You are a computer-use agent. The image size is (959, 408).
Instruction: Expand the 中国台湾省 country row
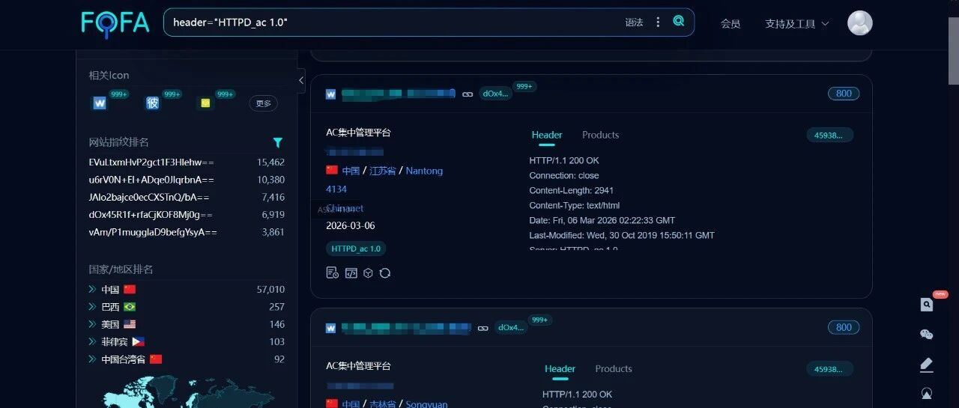coord(92,359)
